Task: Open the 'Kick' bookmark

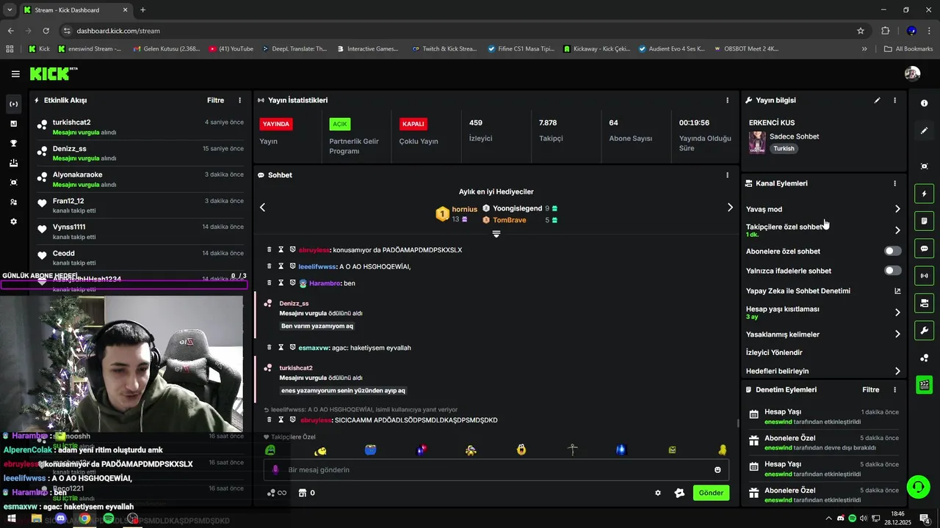Action: click(39, 49)
